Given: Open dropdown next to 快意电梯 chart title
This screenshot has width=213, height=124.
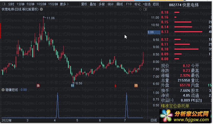Looking at the screenshot, I should (41, 9).
